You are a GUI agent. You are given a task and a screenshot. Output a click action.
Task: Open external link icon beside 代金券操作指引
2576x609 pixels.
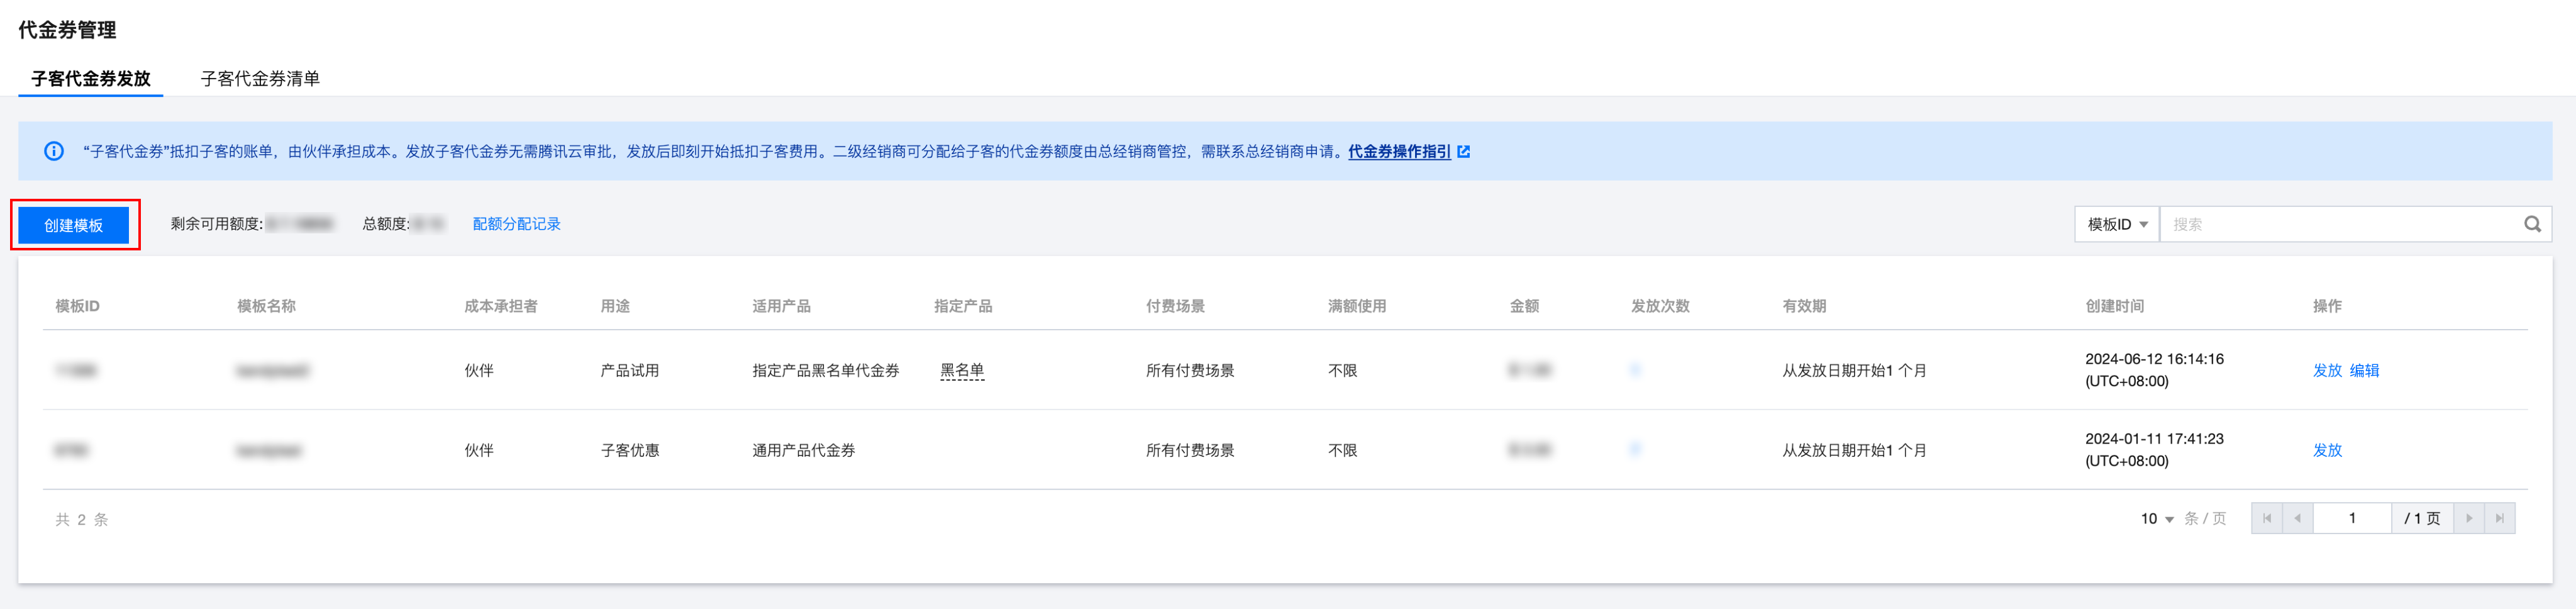tap(1464, 152)
